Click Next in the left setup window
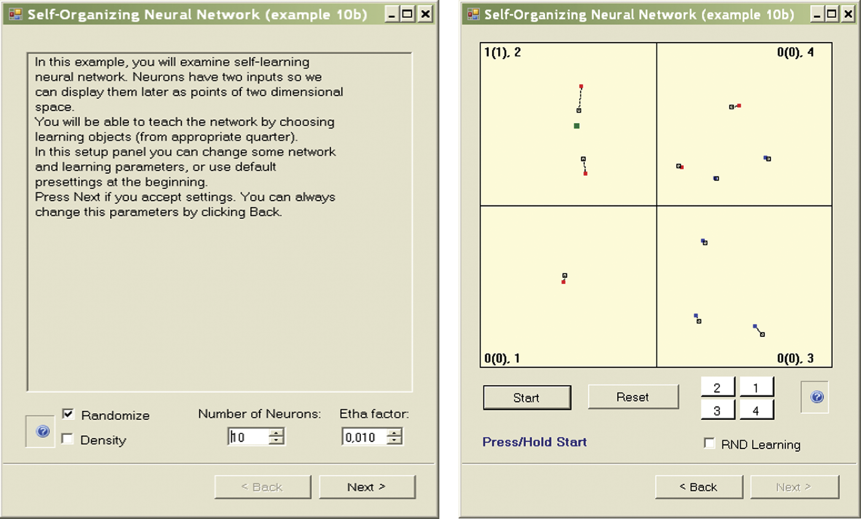This screenshot has width=861, height=519. [x=367, y=487]
